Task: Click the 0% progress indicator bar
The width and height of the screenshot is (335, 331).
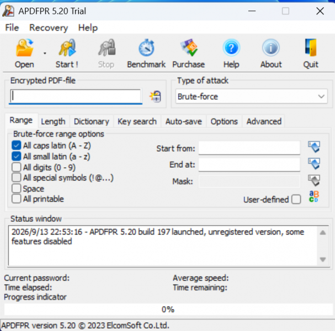Action: point(168,309)
